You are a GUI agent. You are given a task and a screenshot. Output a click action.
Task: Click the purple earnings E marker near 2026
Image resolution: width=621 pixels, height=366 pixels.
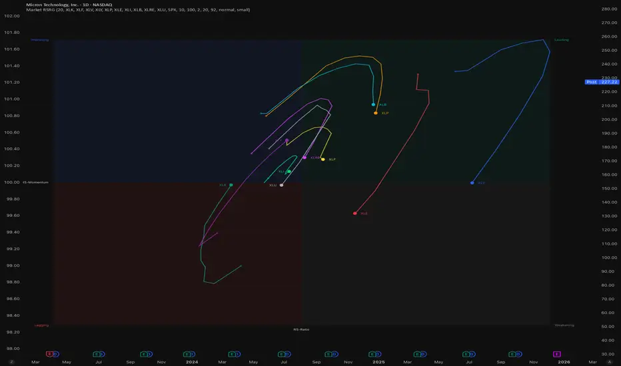557,354
